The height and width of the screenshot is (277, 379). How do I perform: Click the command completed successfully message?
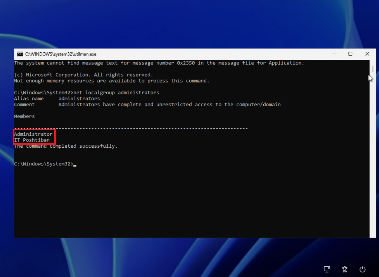(x=65, y=146)
